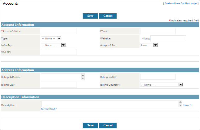This screenshot has width=200, height=130.
Task: Select the Billing City text field
Action: [x=59, y=85]
